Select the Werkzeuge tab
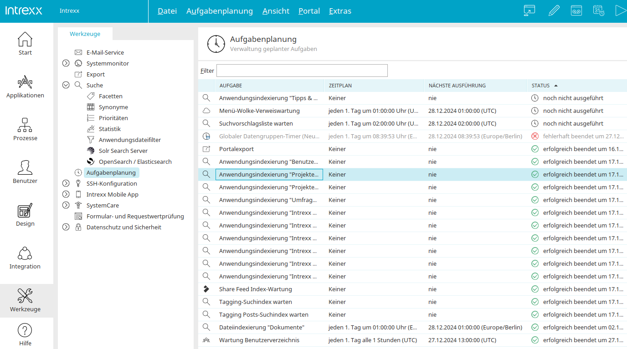627x349 pixels. pyautogui.click(x=85, y=34)
